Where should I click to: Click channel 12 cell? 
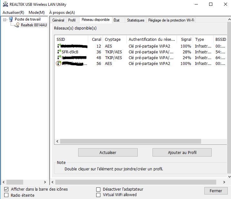pyautogui.click(x=99, y=46)
